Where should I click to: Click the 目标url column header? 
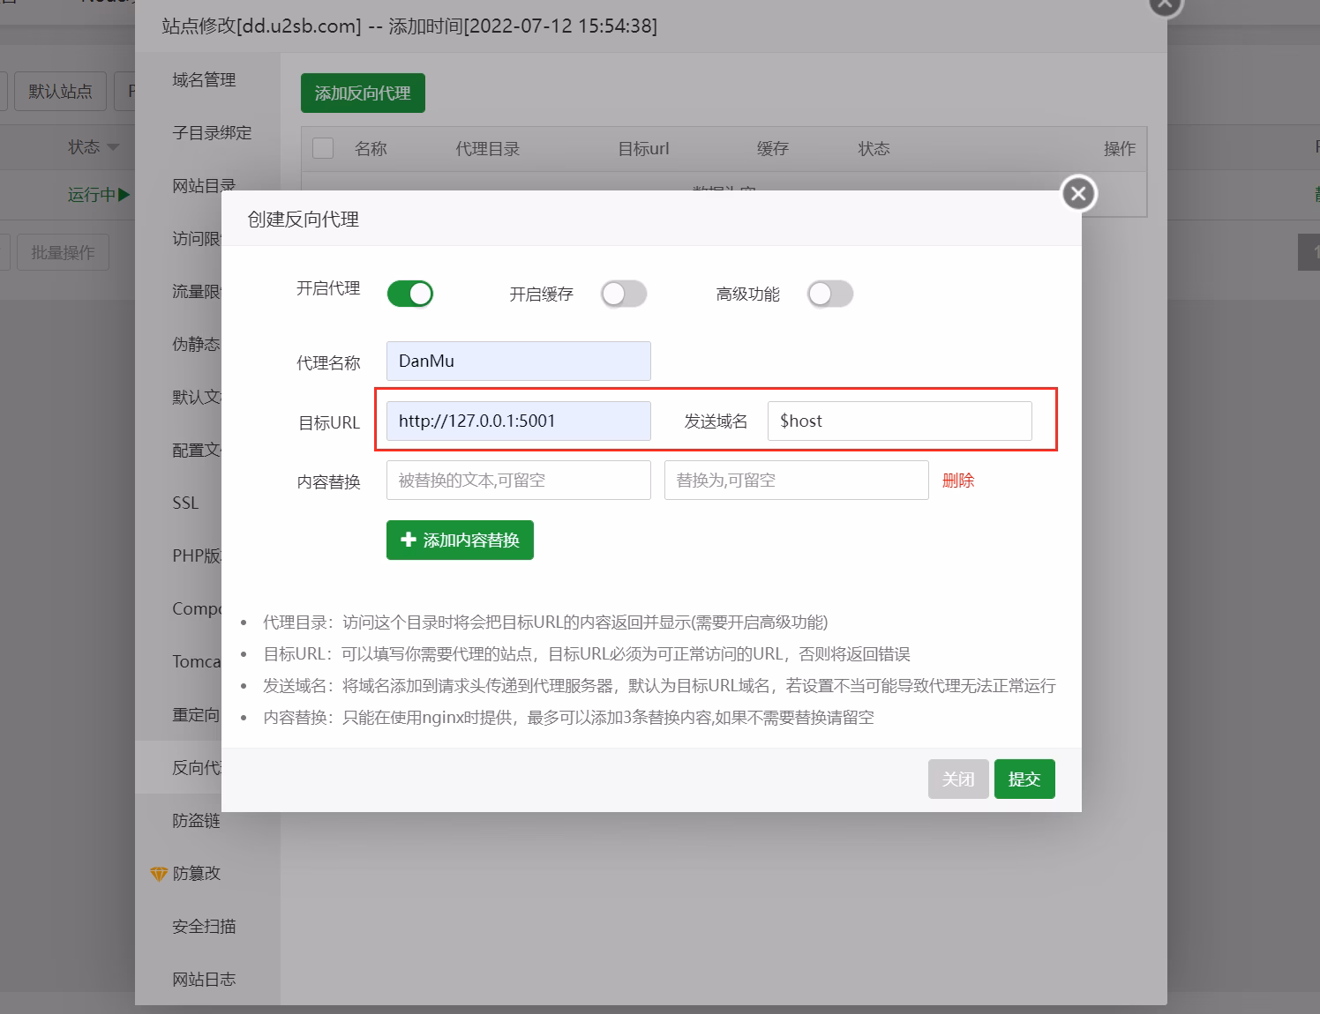point(643,149)
